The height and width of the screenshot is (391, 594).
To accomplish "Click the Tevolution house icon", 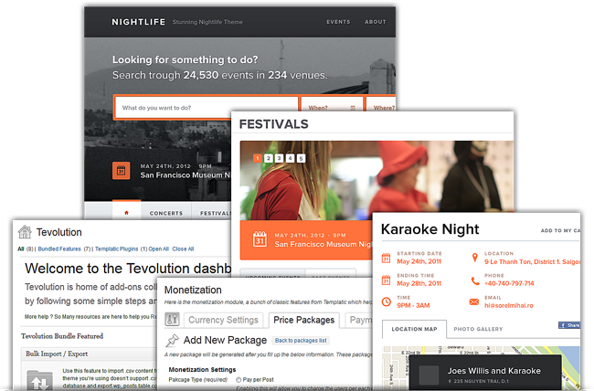I will tap(25, 231).
